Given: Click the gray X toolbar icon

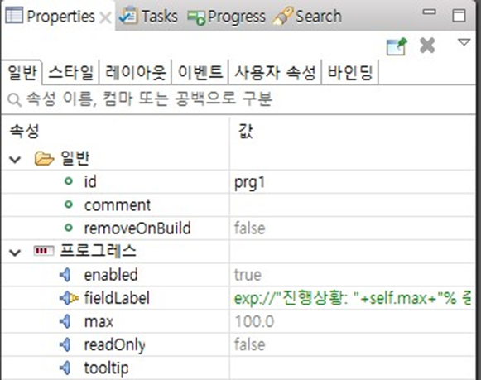Looking at the screenshot, I should pyautogui.click(x=427, y=46).
